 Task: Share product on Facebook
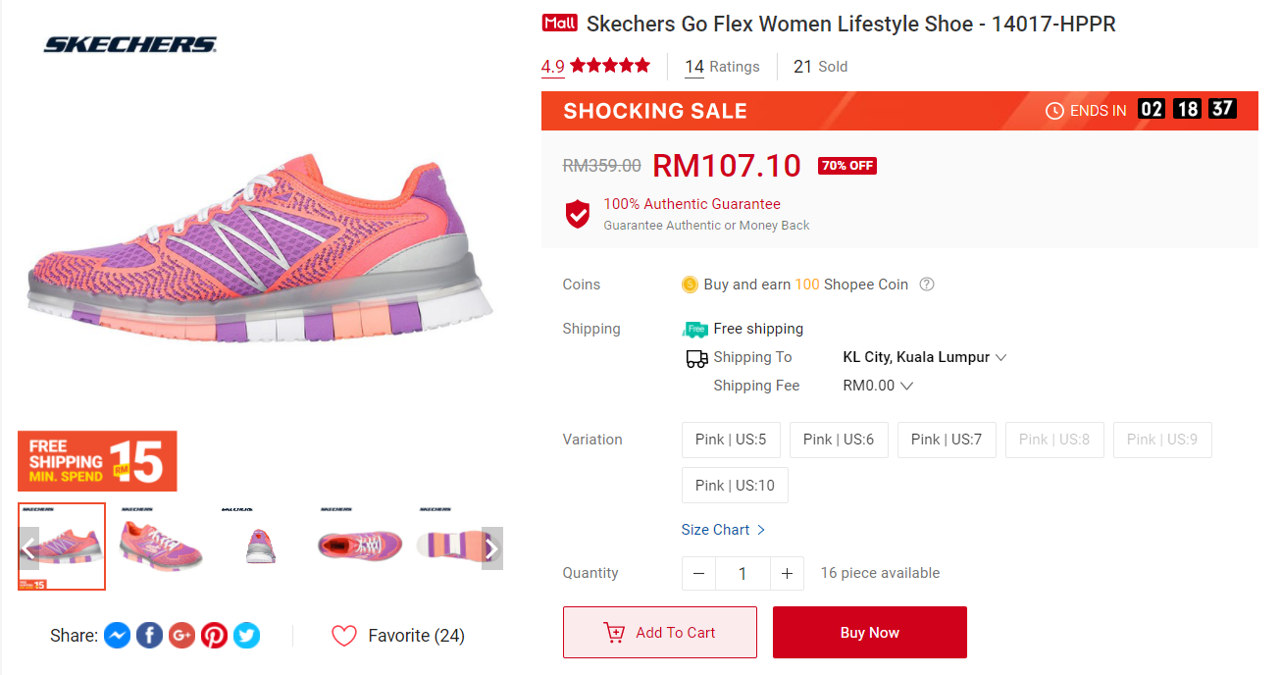(149, 636)
